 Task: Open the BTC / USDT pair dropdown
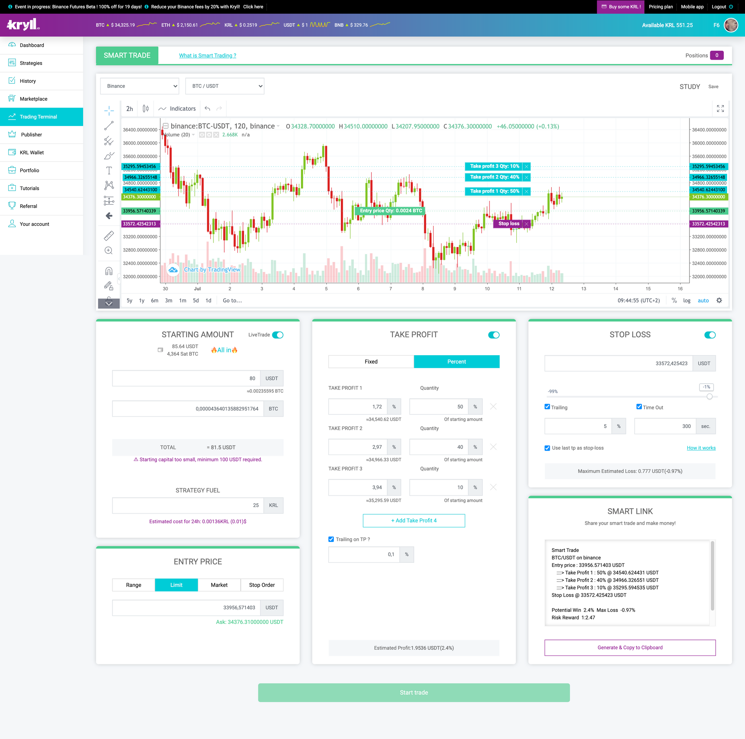[225, 86]
